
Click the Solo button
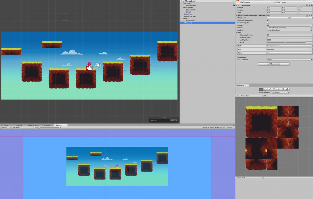289,18
